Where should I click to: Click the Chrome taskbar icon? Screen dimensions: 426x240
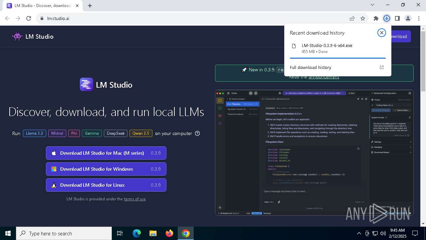tap(186, 233)
